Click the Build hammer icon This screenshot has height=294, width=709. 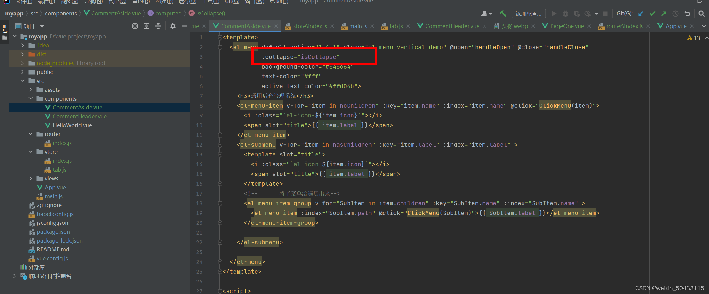(x=503, y=13)
